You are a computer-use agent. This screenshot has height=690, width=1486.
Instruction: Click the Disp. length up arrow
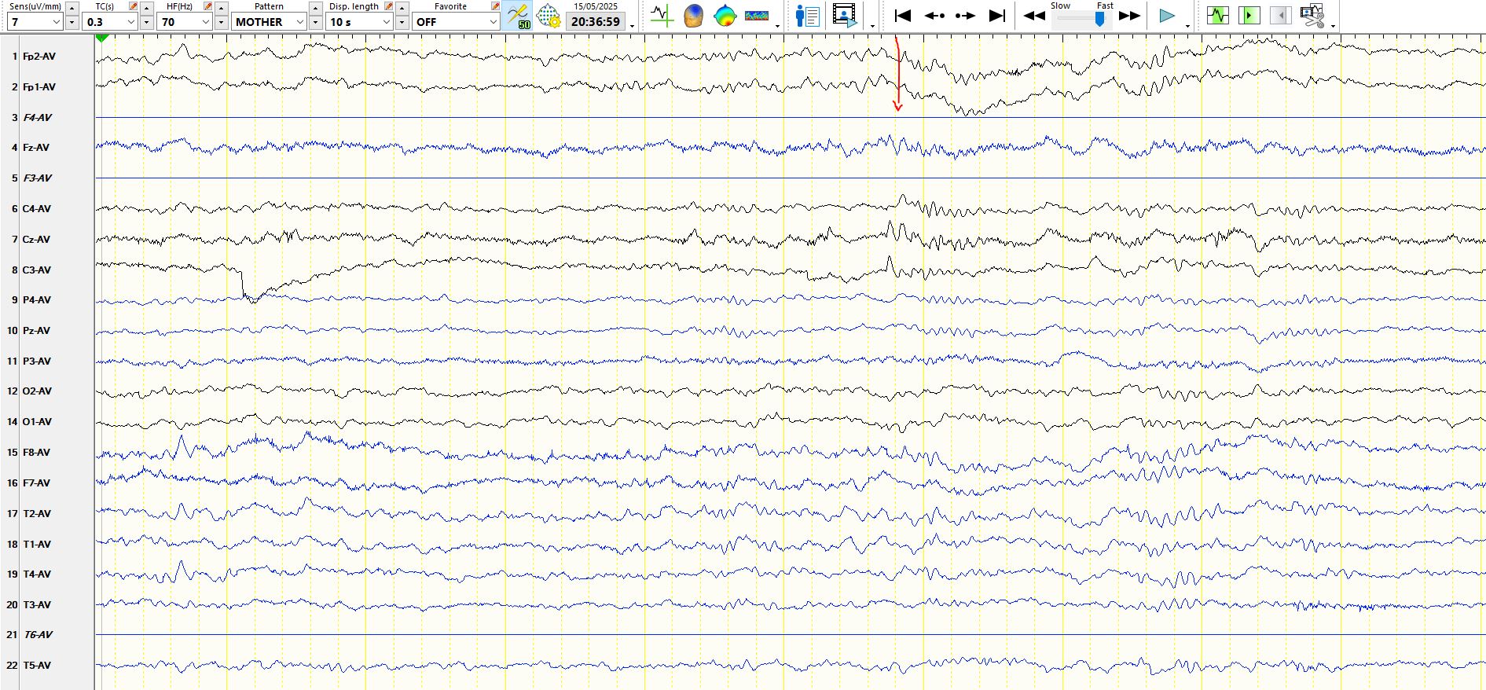click(402, 7)
